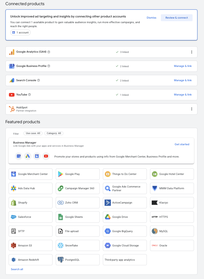The image size is (204, 279).
Task: Click Business Manager's YouTube circle icon
Action: pos(46,156)
